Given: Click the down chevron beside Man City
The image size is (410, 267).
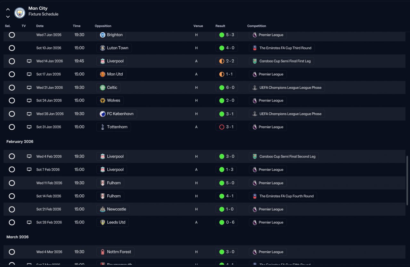Looking at the screenshot, I should pos(8,17).
